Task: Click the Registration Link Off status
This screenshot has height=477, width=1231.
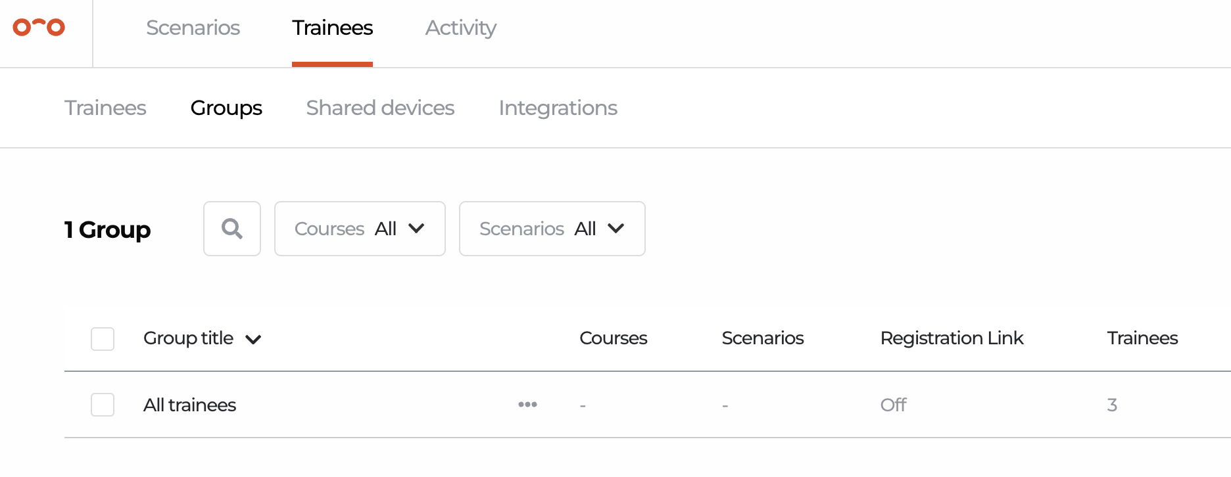Action: tap(893, 405)
